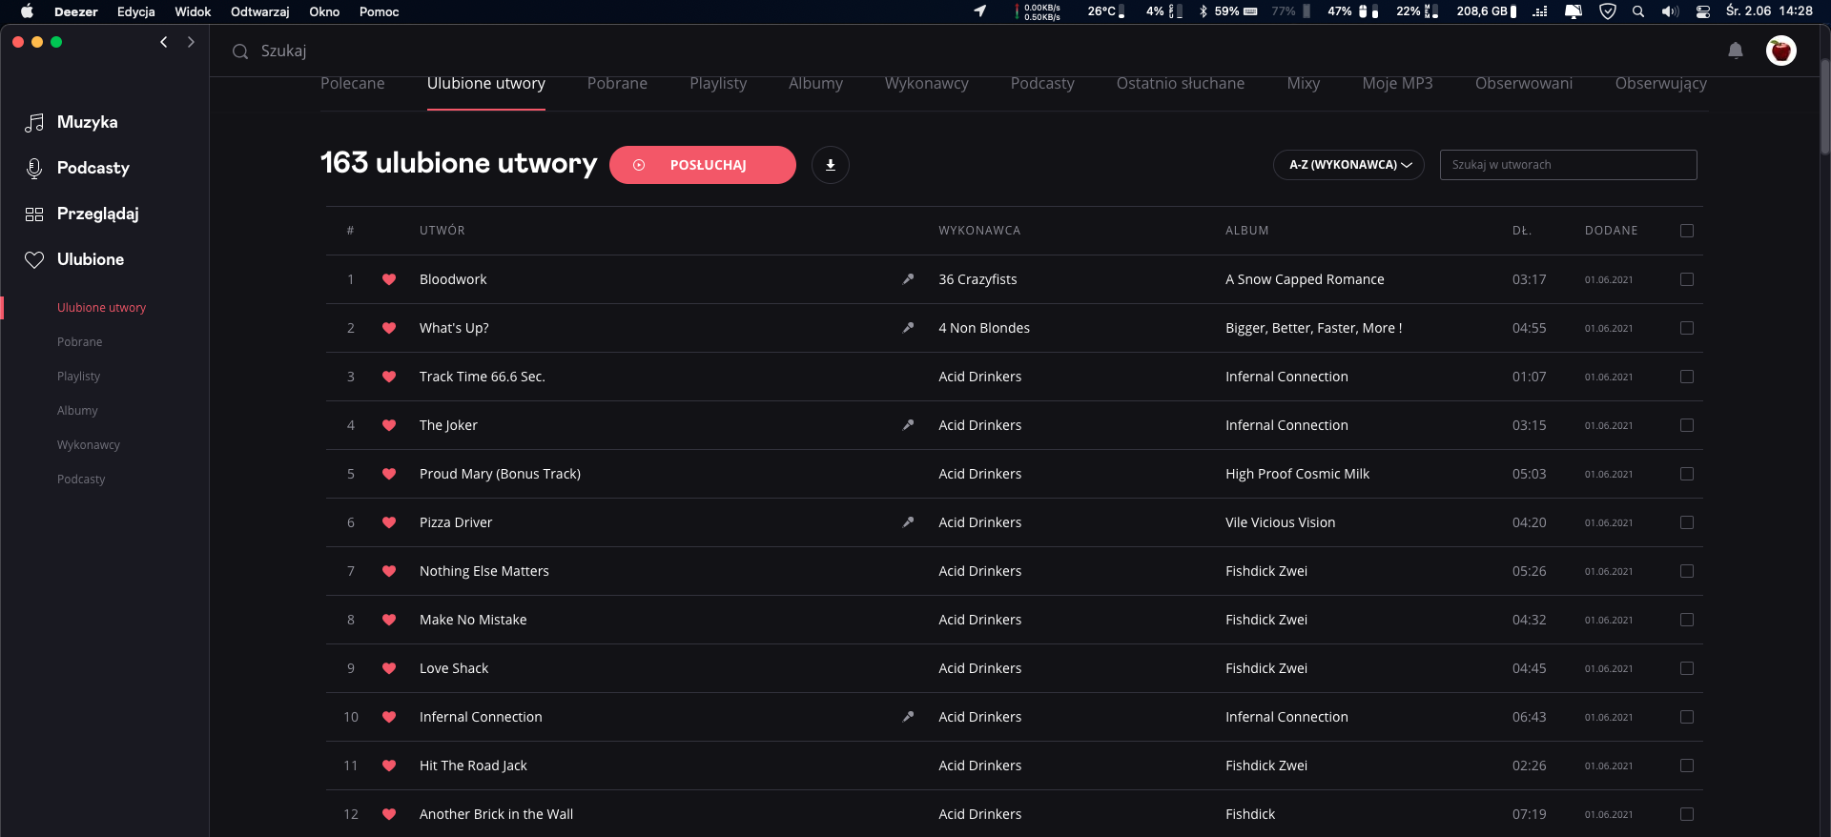Screen dimensions: 1831x837
Task: Tick checkbox for What's Up? row
Action: coord(1687,328)
